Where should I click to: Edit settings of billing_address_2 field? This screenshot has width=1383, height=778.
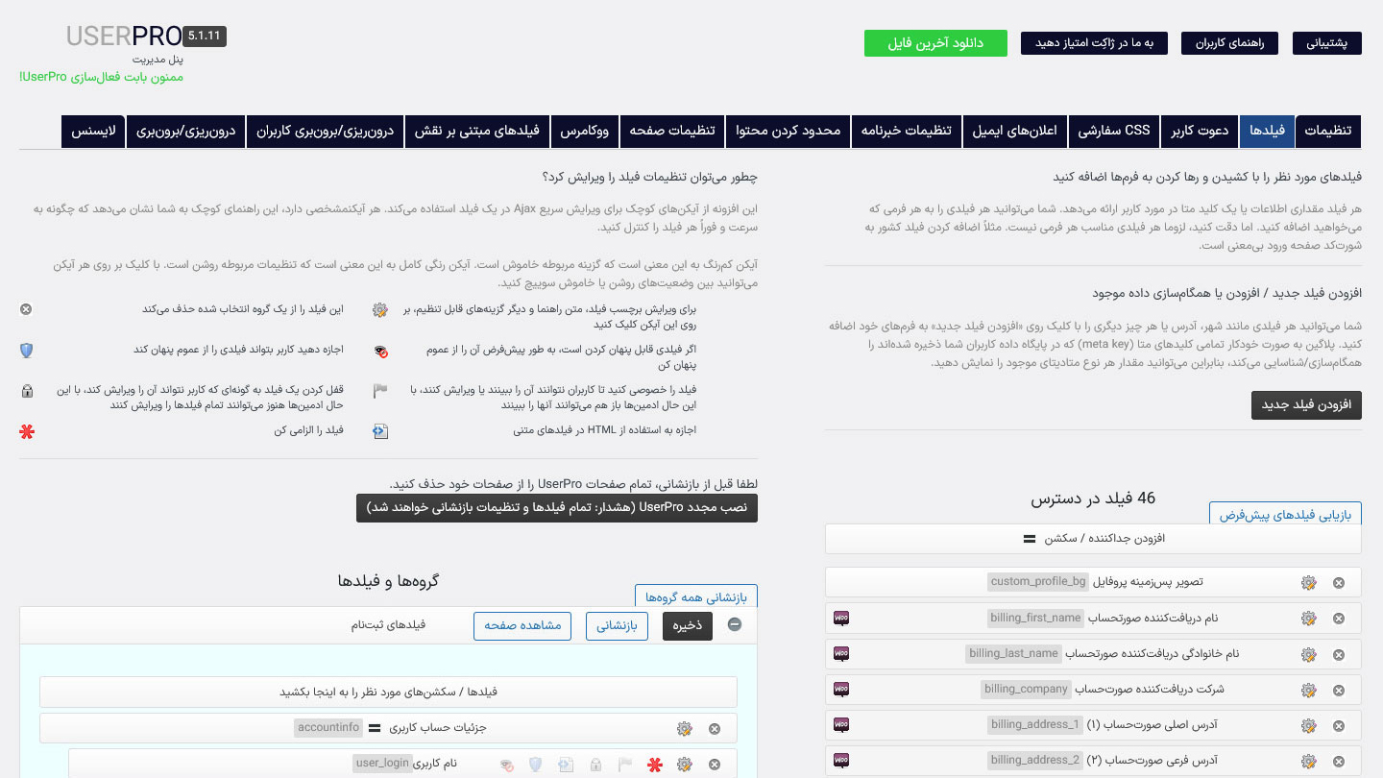pyautogui.click(x=1308, y=761)
